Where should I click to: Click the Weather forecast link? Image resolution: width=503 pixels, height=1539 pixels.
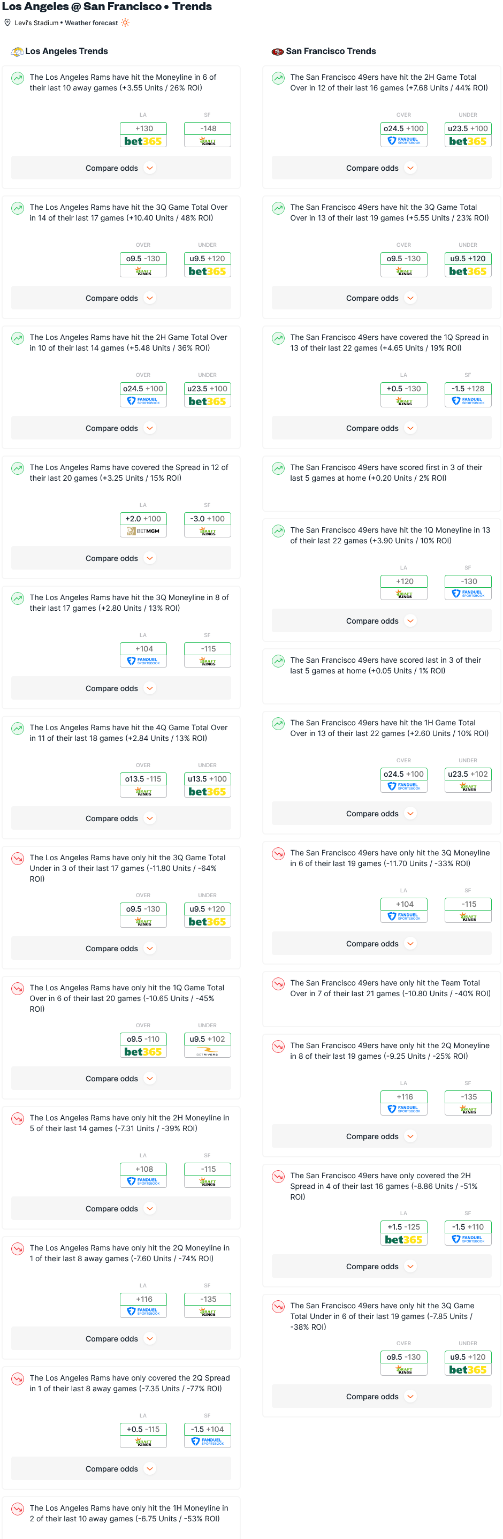point(92,22)
